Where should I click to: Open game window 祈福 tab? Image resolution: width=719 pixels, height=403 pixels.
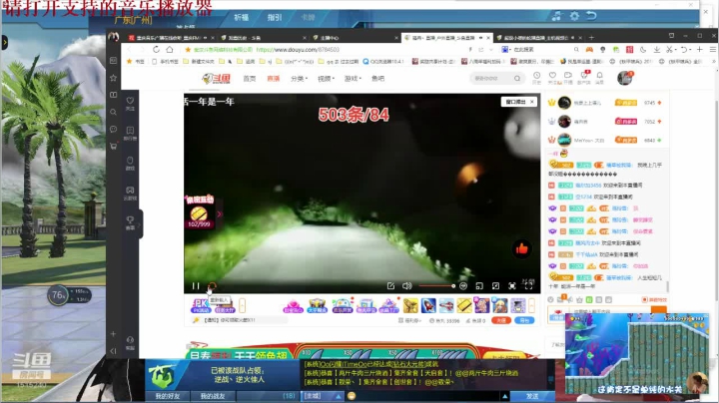pos(241,17)
